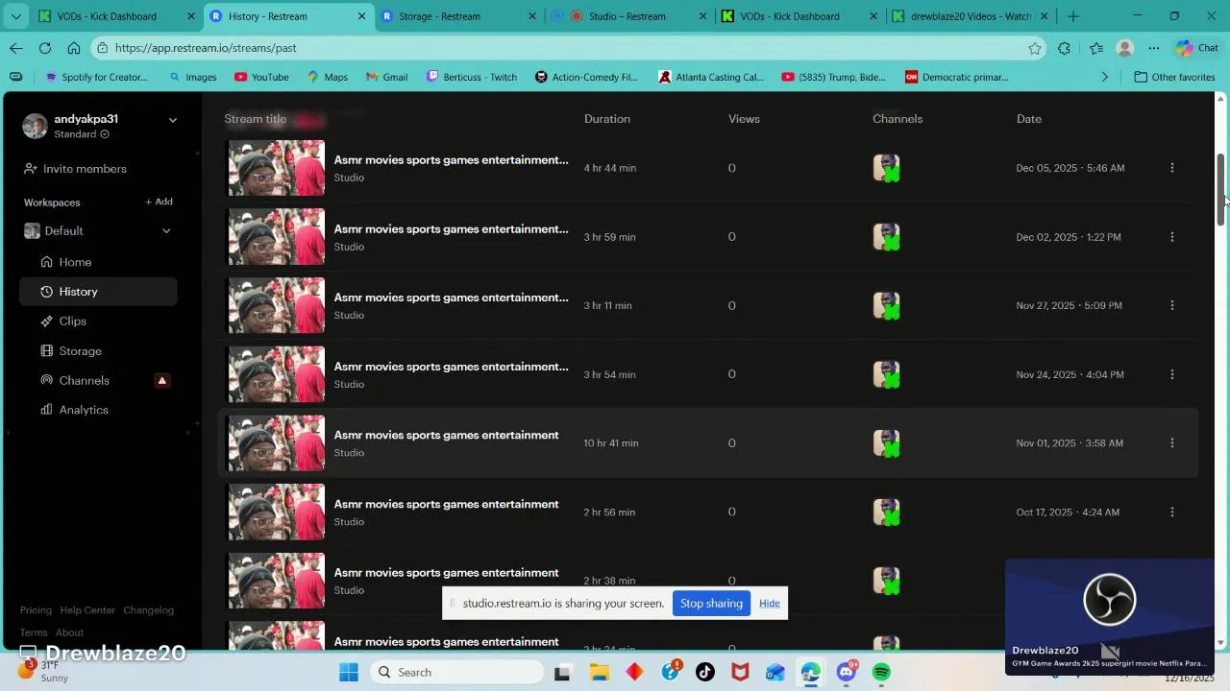Open browser profile avatar
The width and height of the screenshot is (1230, 691).
1124,48
